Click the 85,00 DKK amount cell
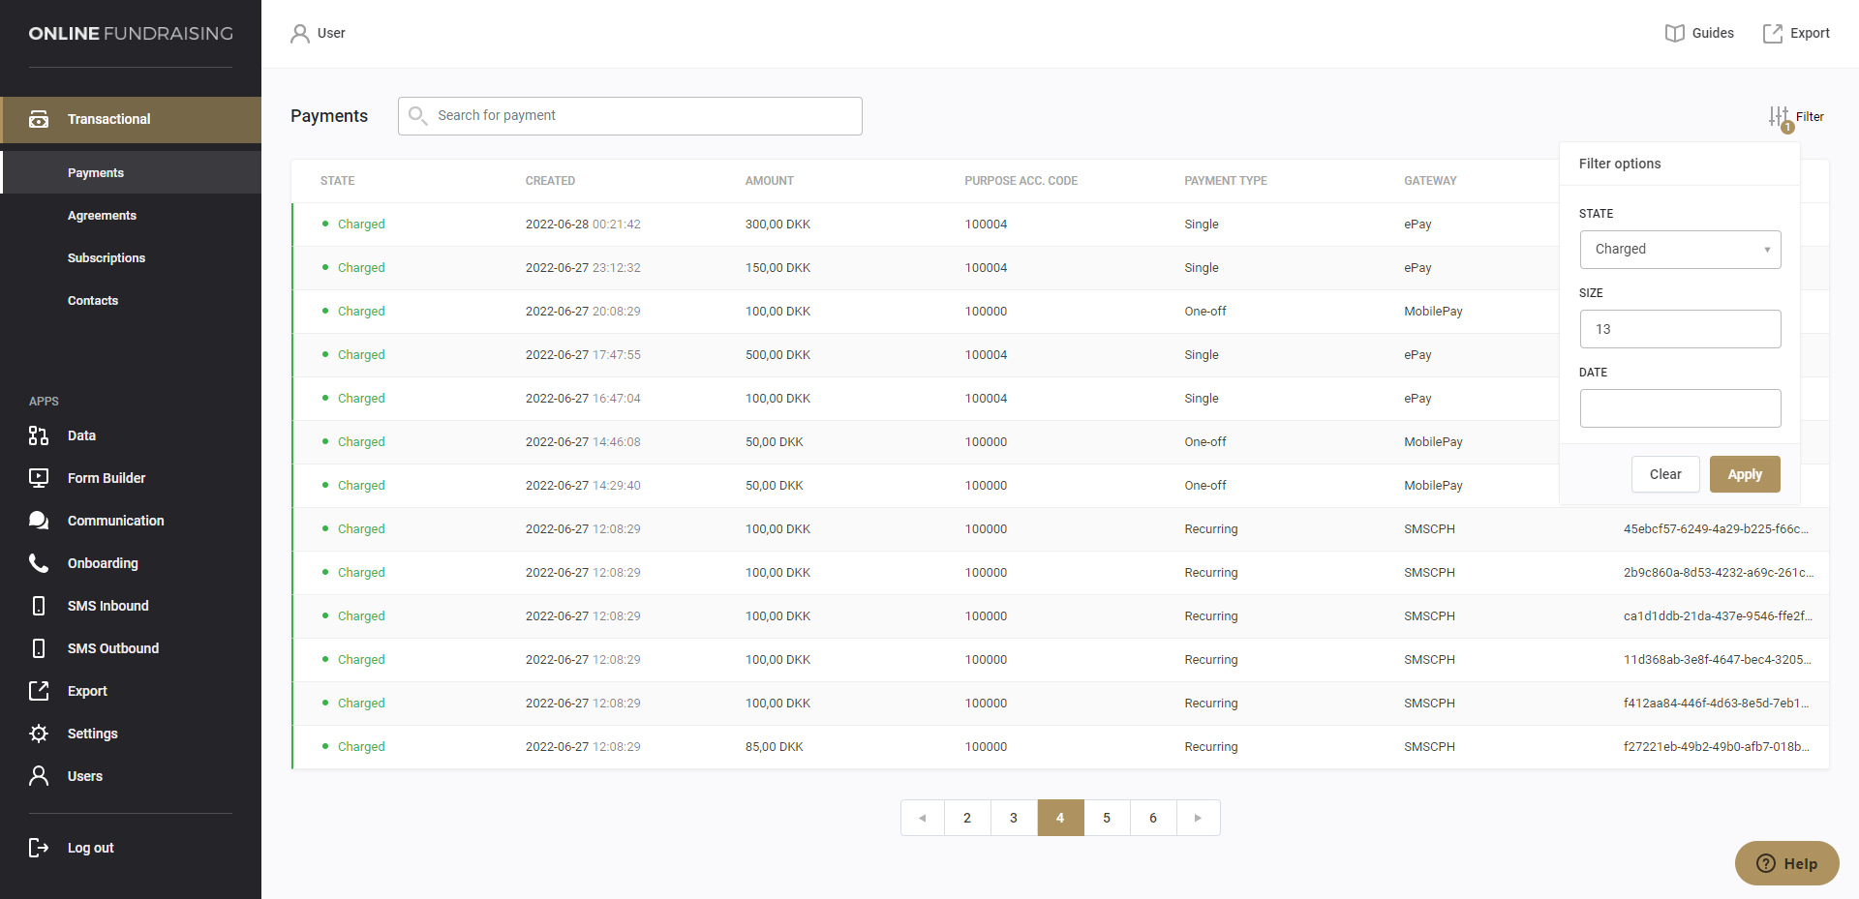The height and width of the screenshot is (899, 1859). pos(775,747)
